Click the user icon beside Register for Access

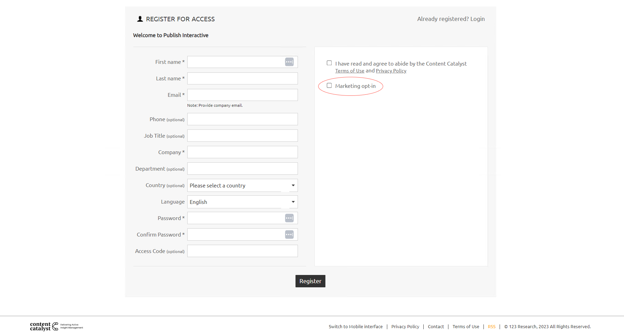click(140, 19)
